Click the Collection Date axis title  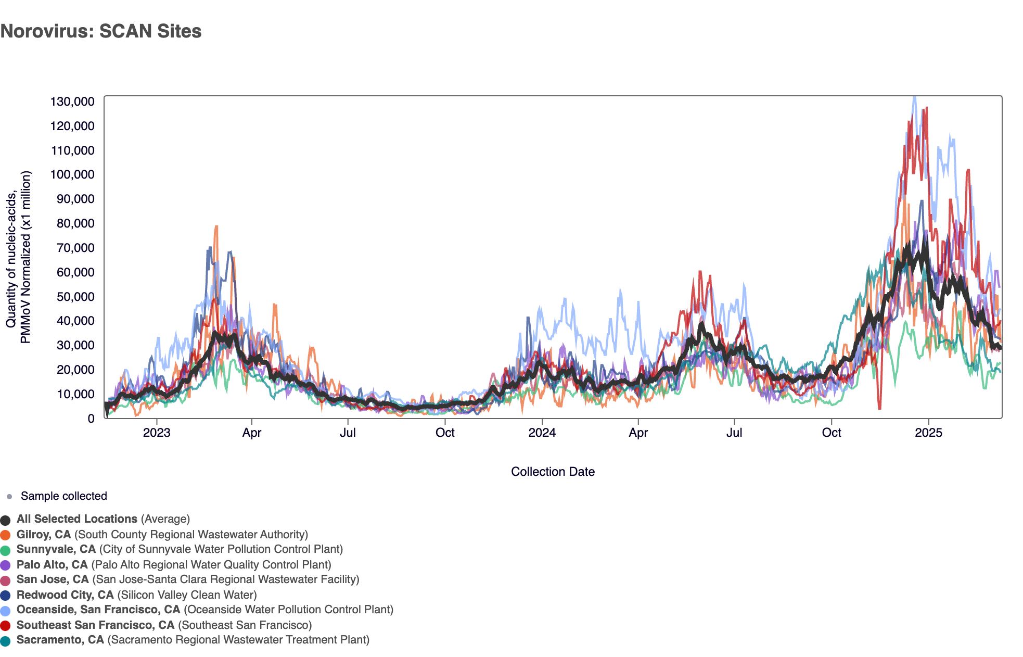tap(553, 472)
